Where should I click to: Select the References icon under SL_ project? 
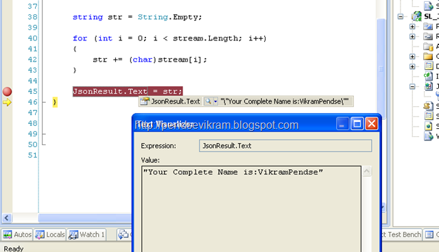428,36
